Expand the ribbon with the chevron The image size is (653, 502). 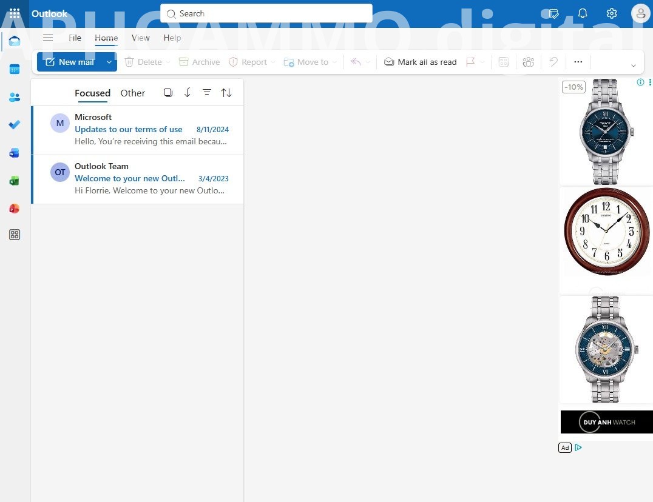633,65
